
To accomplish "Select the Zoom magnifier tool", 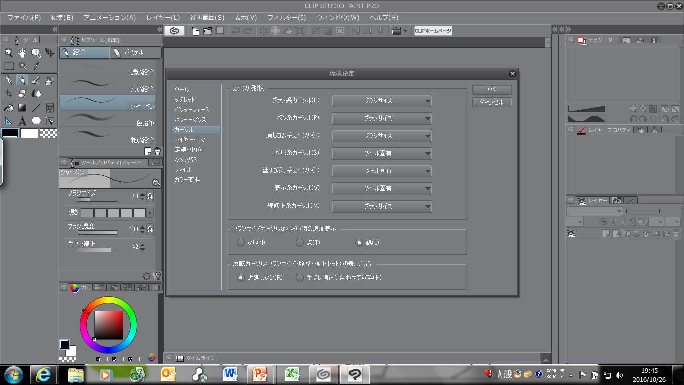I will point(9,53).
